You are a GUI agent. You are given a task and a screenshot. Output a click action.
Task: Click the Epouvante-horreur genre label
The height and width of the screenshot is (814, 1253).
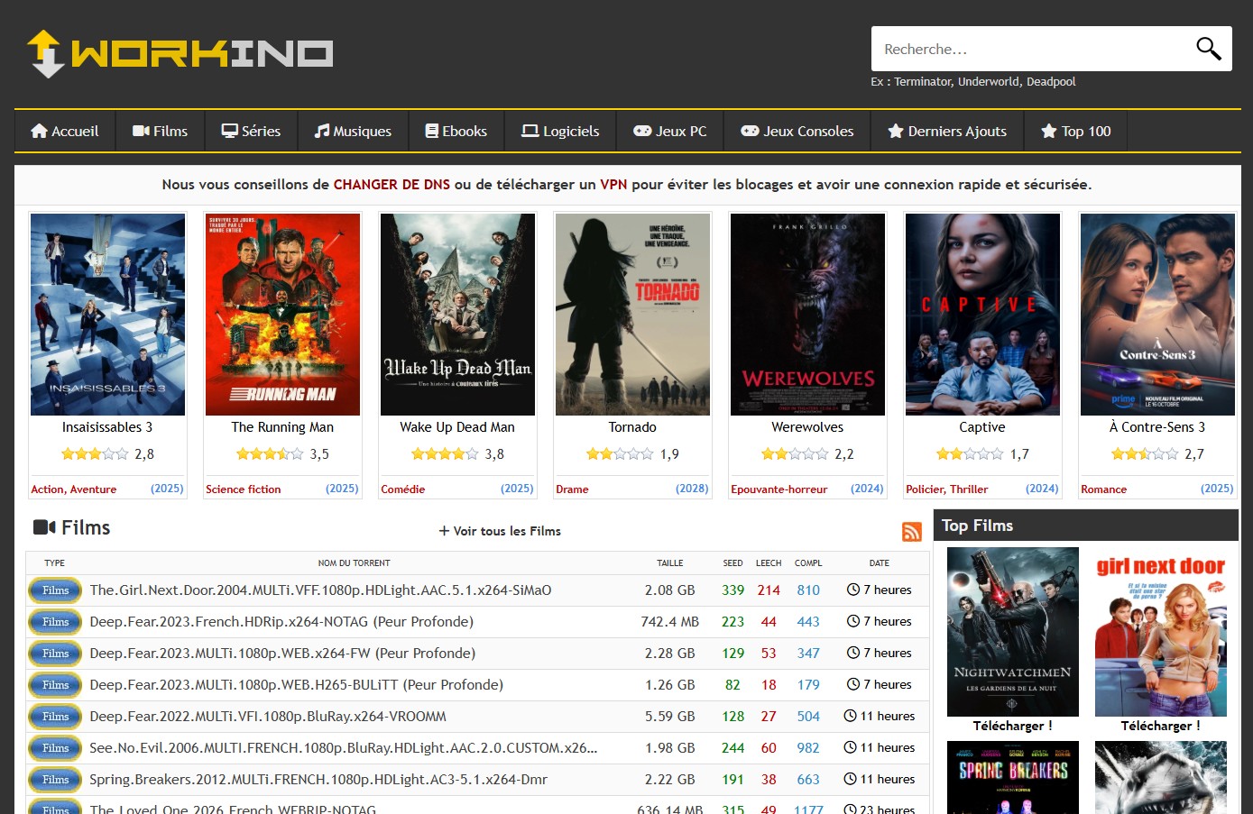click(779, 489)
